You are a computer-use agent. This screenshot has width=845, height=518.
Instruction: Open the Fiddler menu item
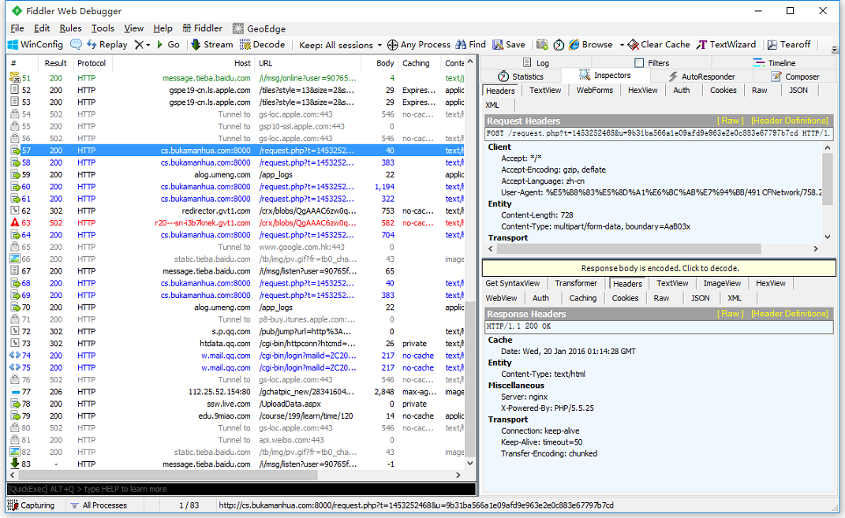click(x=202, y=28)
